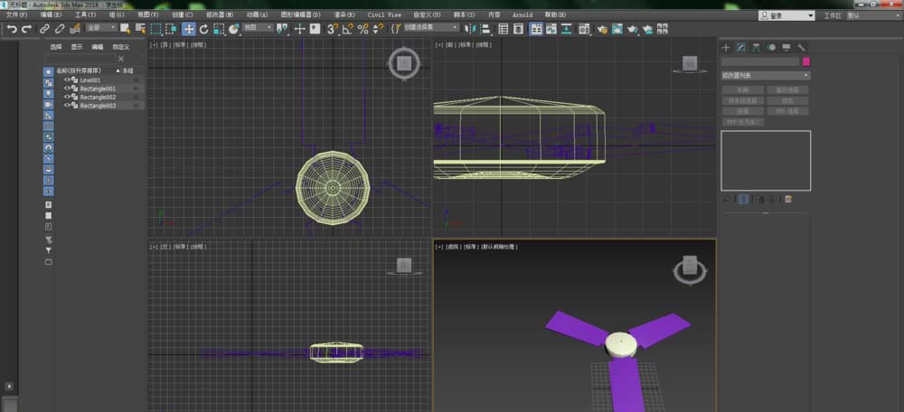Toggle visibility of Rectangle002

point(67,97)
